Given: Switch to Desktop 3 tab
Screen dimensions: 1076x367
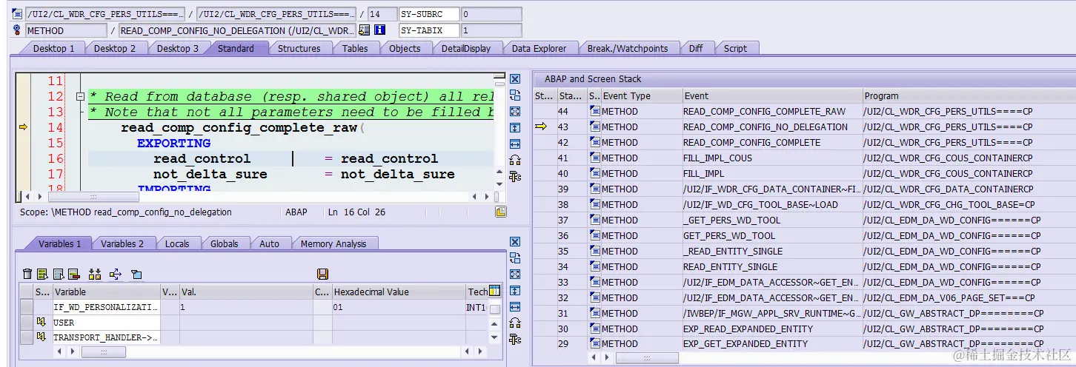Looking at the screenshot, I should click(177, 48).
